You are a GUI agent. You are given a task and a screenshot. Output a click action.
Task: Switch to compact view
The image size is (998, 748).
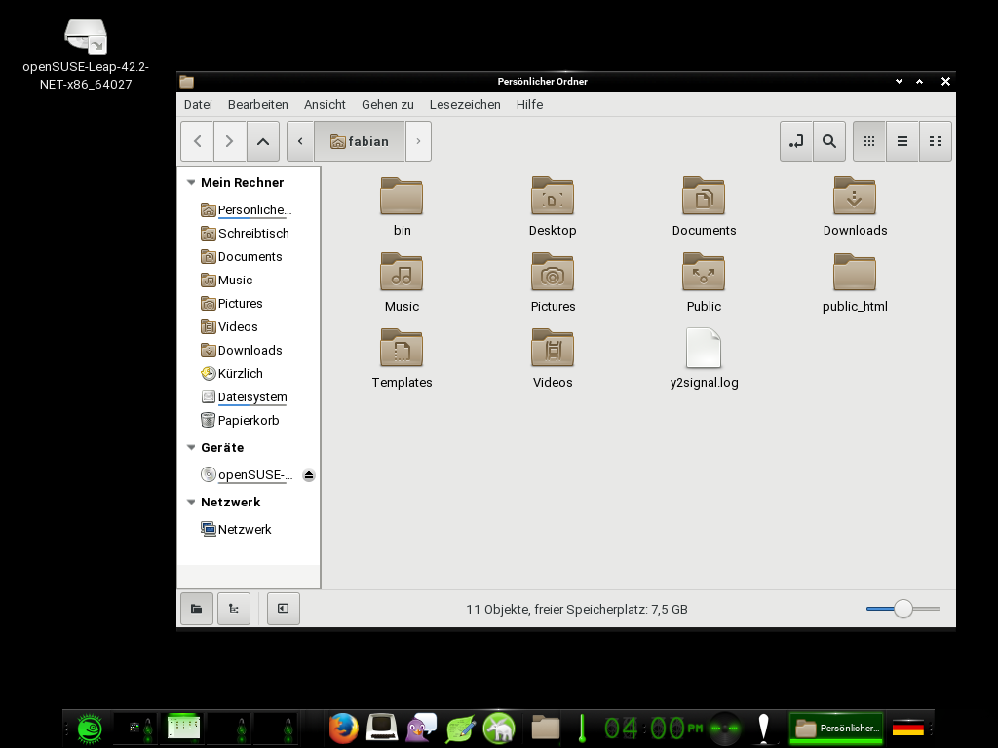coord(936,141)
